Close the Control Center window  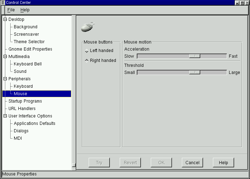[247, 3]
